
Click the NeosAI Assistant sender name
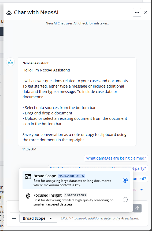coord(35,63)
